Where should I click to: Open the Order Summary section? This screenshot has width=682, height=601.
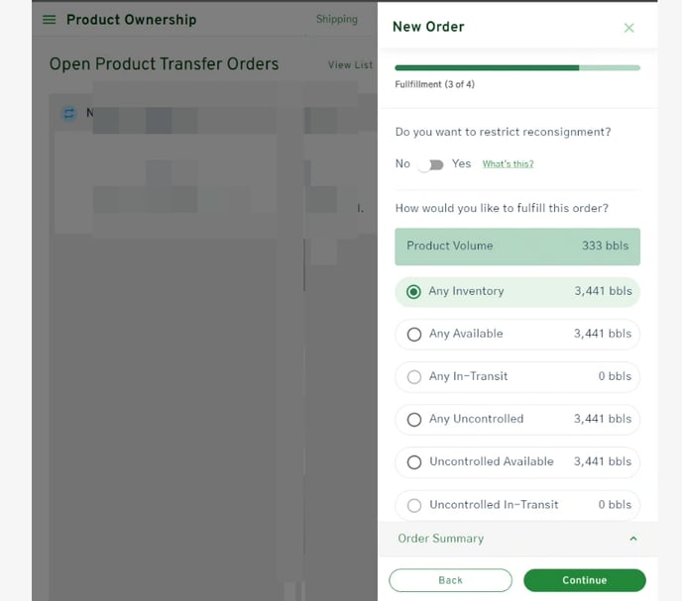441,539
